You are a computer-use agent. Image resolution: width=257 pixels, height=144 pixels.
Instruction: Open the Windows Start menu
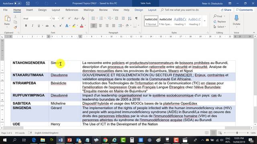coord(5,140)
